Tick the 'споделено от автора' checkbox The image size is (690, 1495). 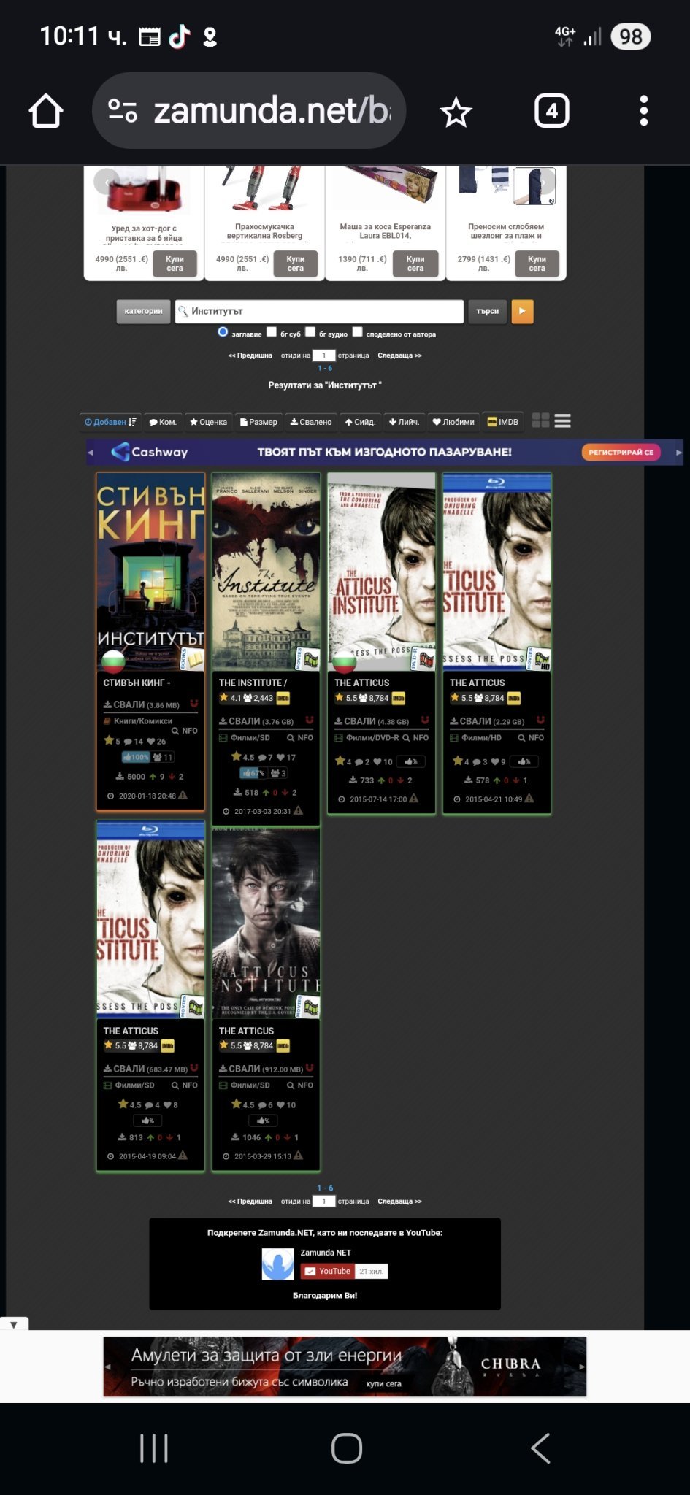[x=357, y=332]
